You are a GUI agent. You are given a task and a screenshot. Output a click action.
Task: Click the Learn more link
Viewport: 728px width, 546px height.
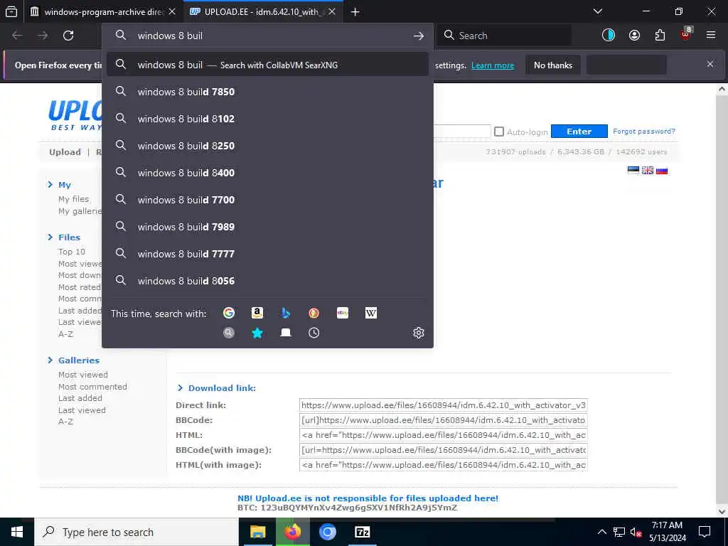[493, 65]
